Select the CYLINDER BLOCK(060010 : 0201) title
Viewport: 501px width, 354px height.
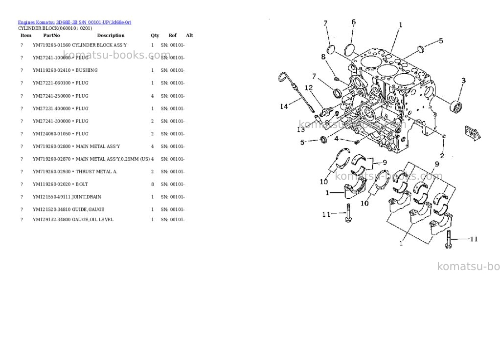[55, 28]
